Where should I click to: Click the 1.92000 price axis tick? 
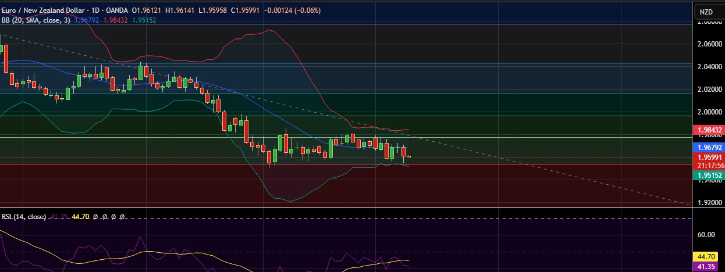click(x=710, y=203)
